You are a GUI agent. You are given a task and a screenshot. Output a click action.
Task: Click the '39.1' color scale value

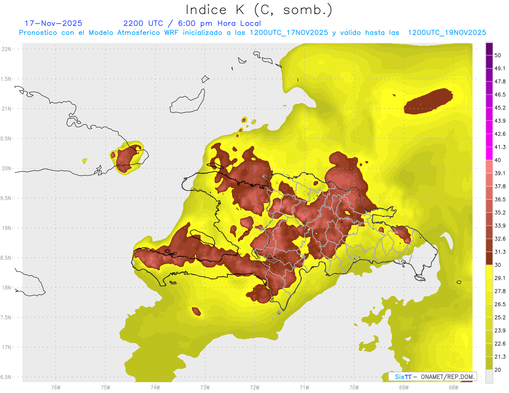coord(500,173)
